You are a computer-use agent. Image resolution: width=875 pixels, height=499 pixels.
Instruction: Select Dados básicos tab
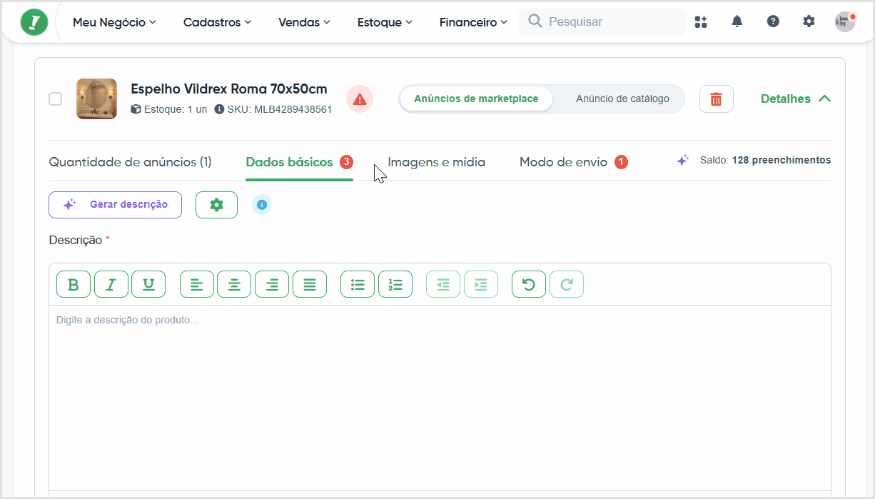(299, 162)
